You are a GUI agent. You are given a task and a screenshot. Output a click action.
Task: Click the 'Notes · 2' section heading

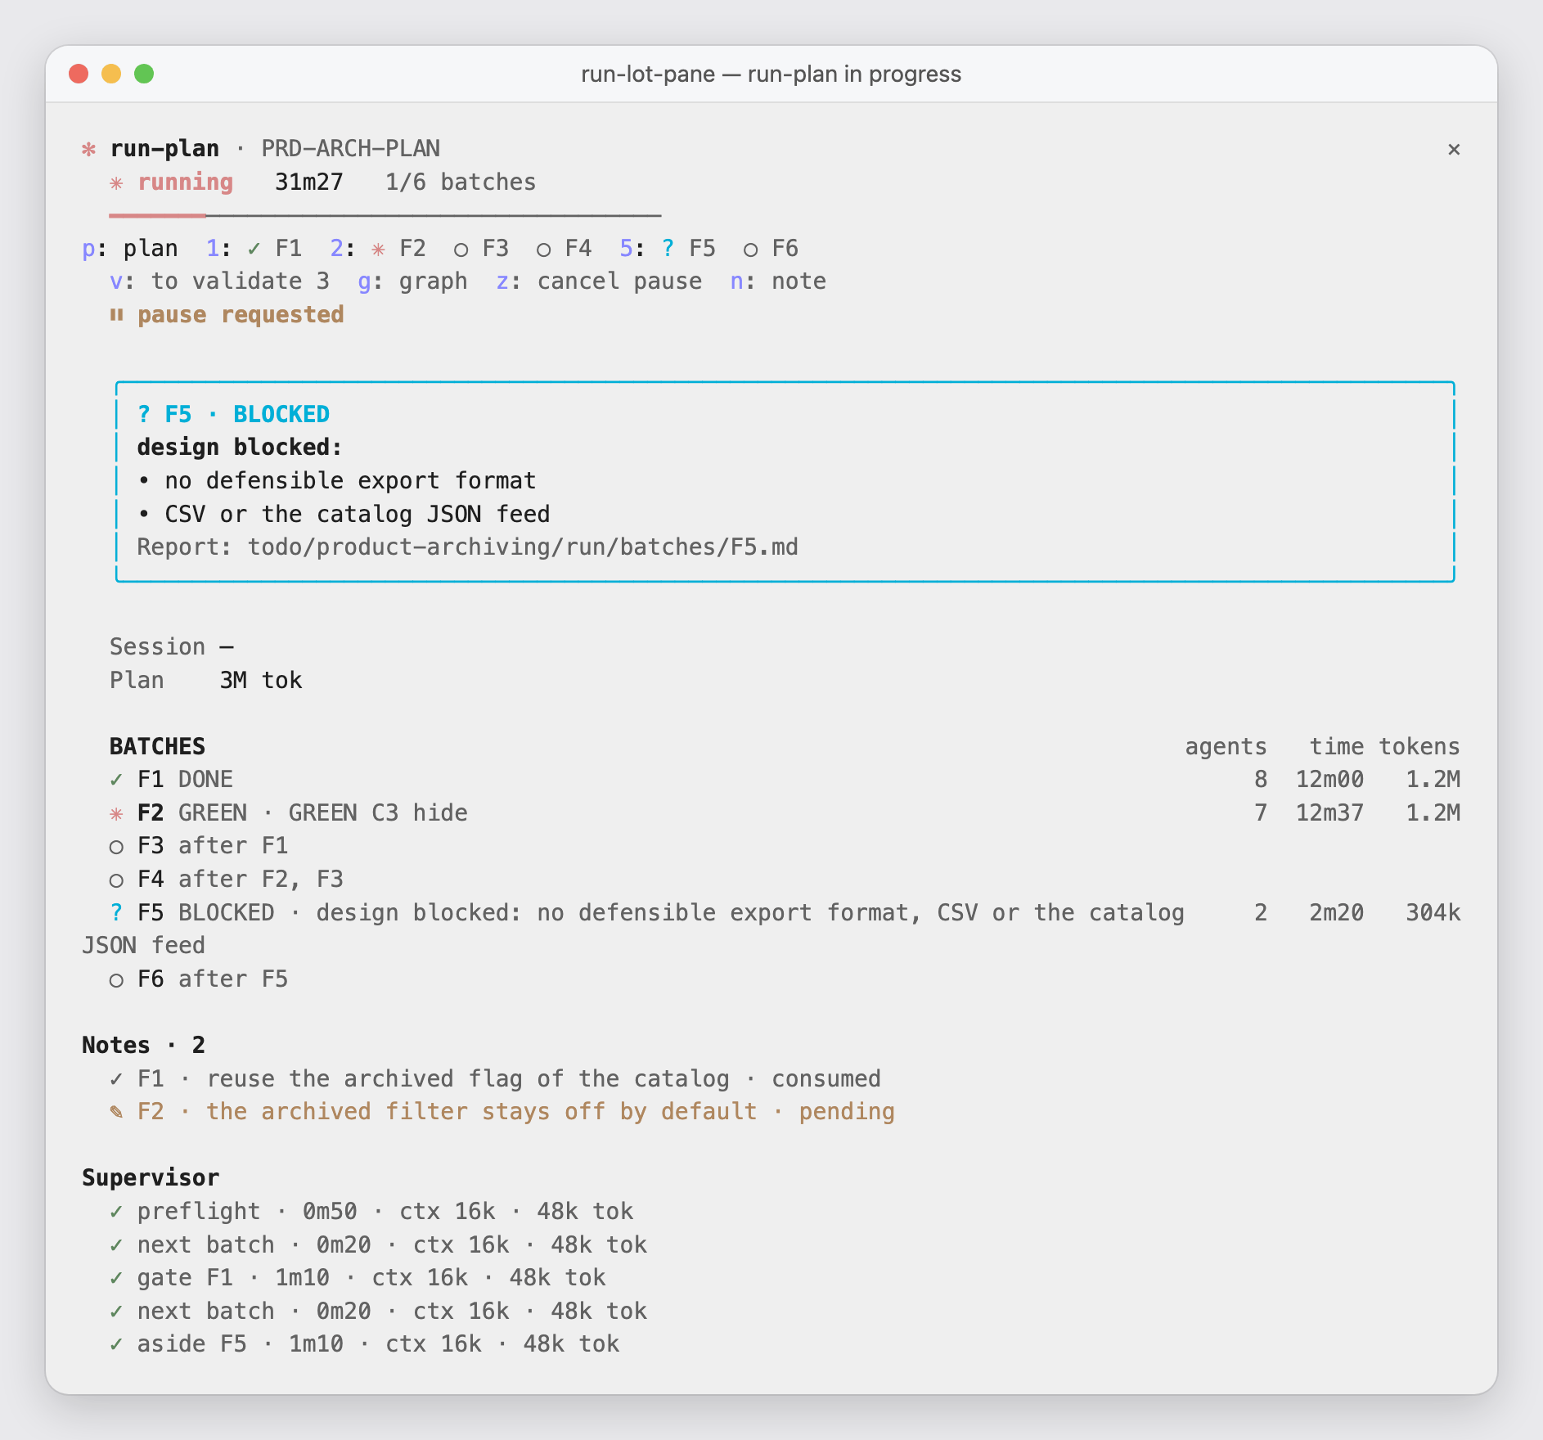pyautogui.click(x=144, y=1046)
